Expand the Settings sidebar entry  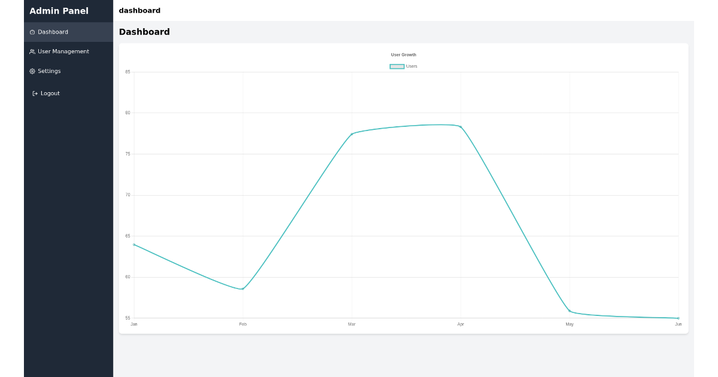(x=49, y=71)
